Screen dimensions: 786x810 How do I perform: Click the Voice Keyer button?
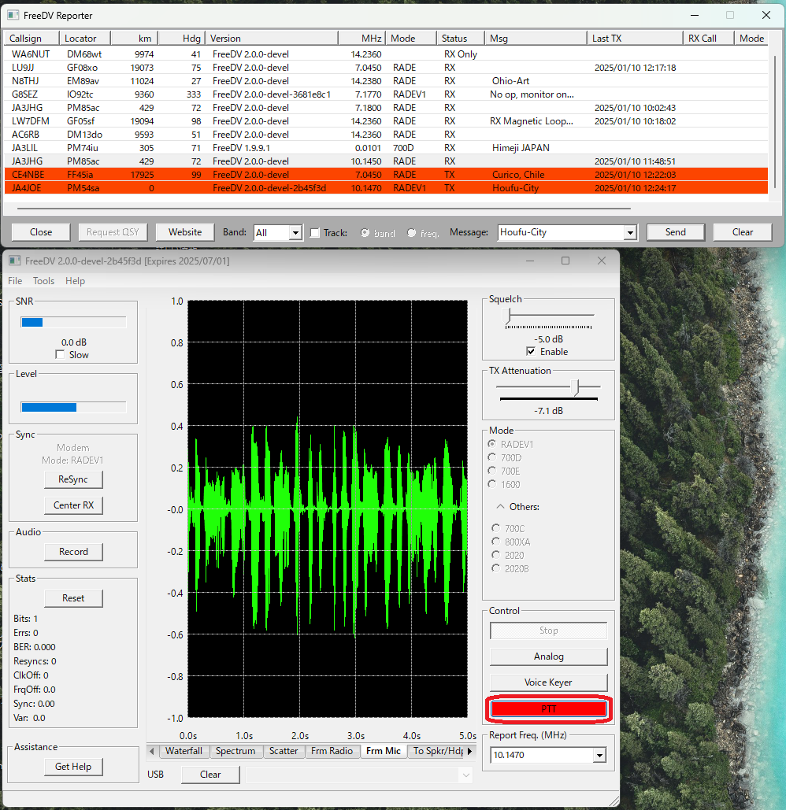coord(548,682)
